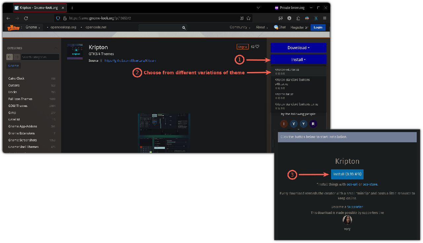Viewport: 423px width, 243px height.
Task: Click the search magnifier icon on site
Action: point(184,27)
